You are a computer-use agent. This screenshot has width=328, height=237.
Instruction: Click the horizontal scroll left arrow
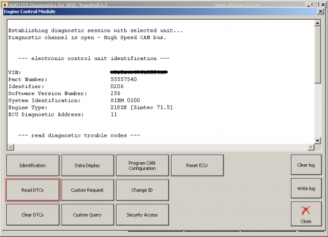(11, 147)
